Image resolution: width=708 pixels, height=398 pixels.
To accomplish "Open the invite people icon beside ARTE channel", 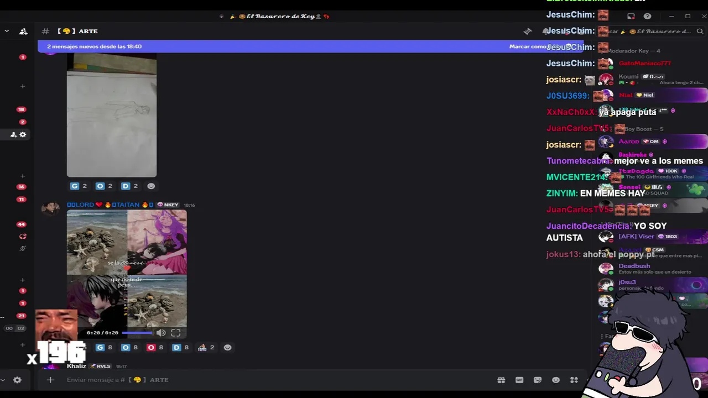I will [23, 32].
